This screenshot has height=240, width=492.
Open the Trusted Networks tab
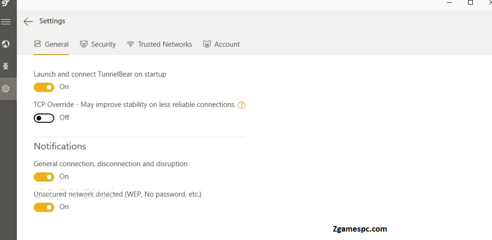pos(160,45)
